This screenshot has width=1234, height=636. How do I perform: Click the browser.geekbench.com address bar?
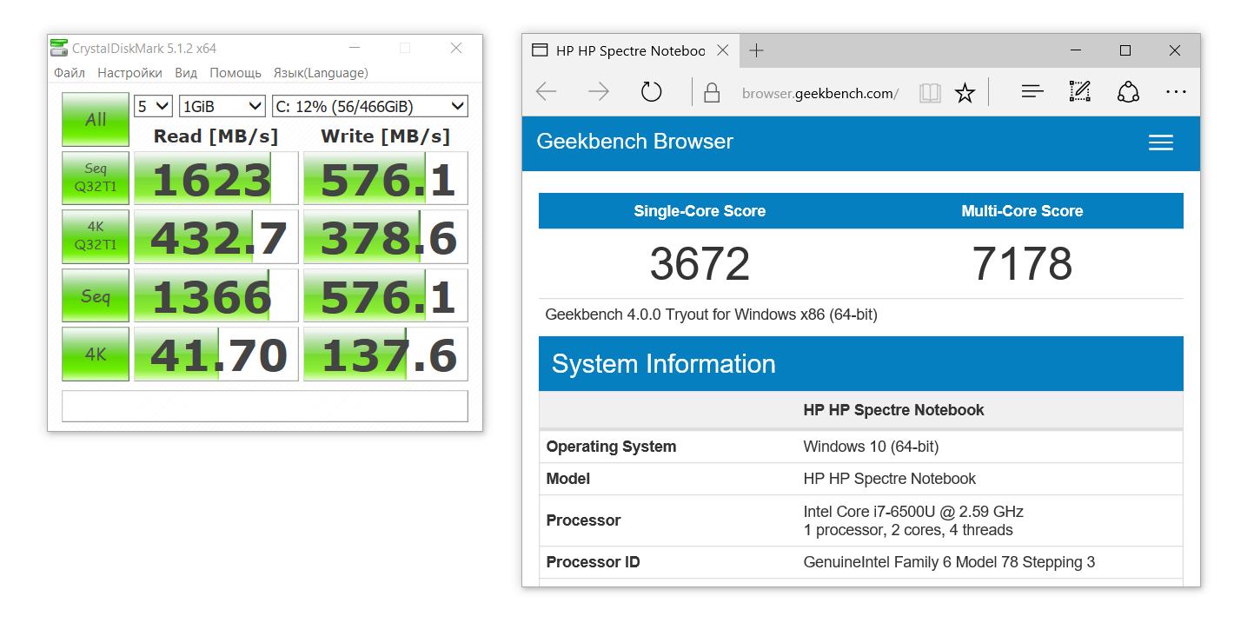pyautogui.click(x=819, y=93)
